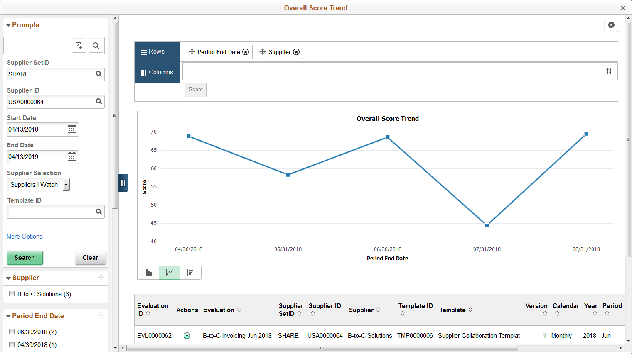632x354 pixels.
Task: Open the chart options gear icon
Action: tap(611, 25)
